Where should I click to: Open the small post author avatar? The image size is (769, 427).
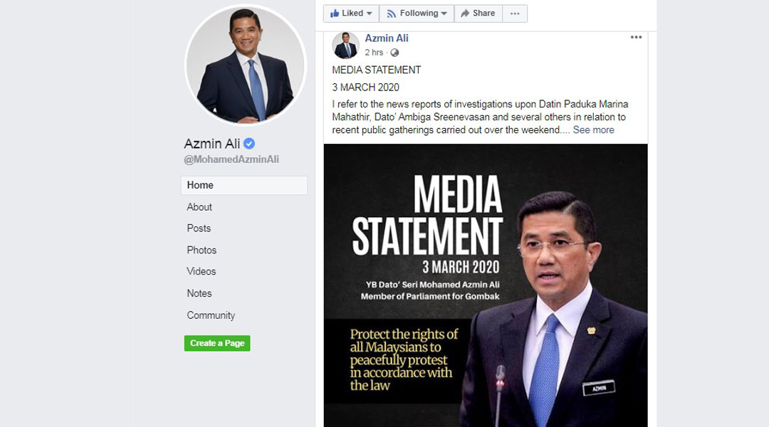click(x=346, y=46)
